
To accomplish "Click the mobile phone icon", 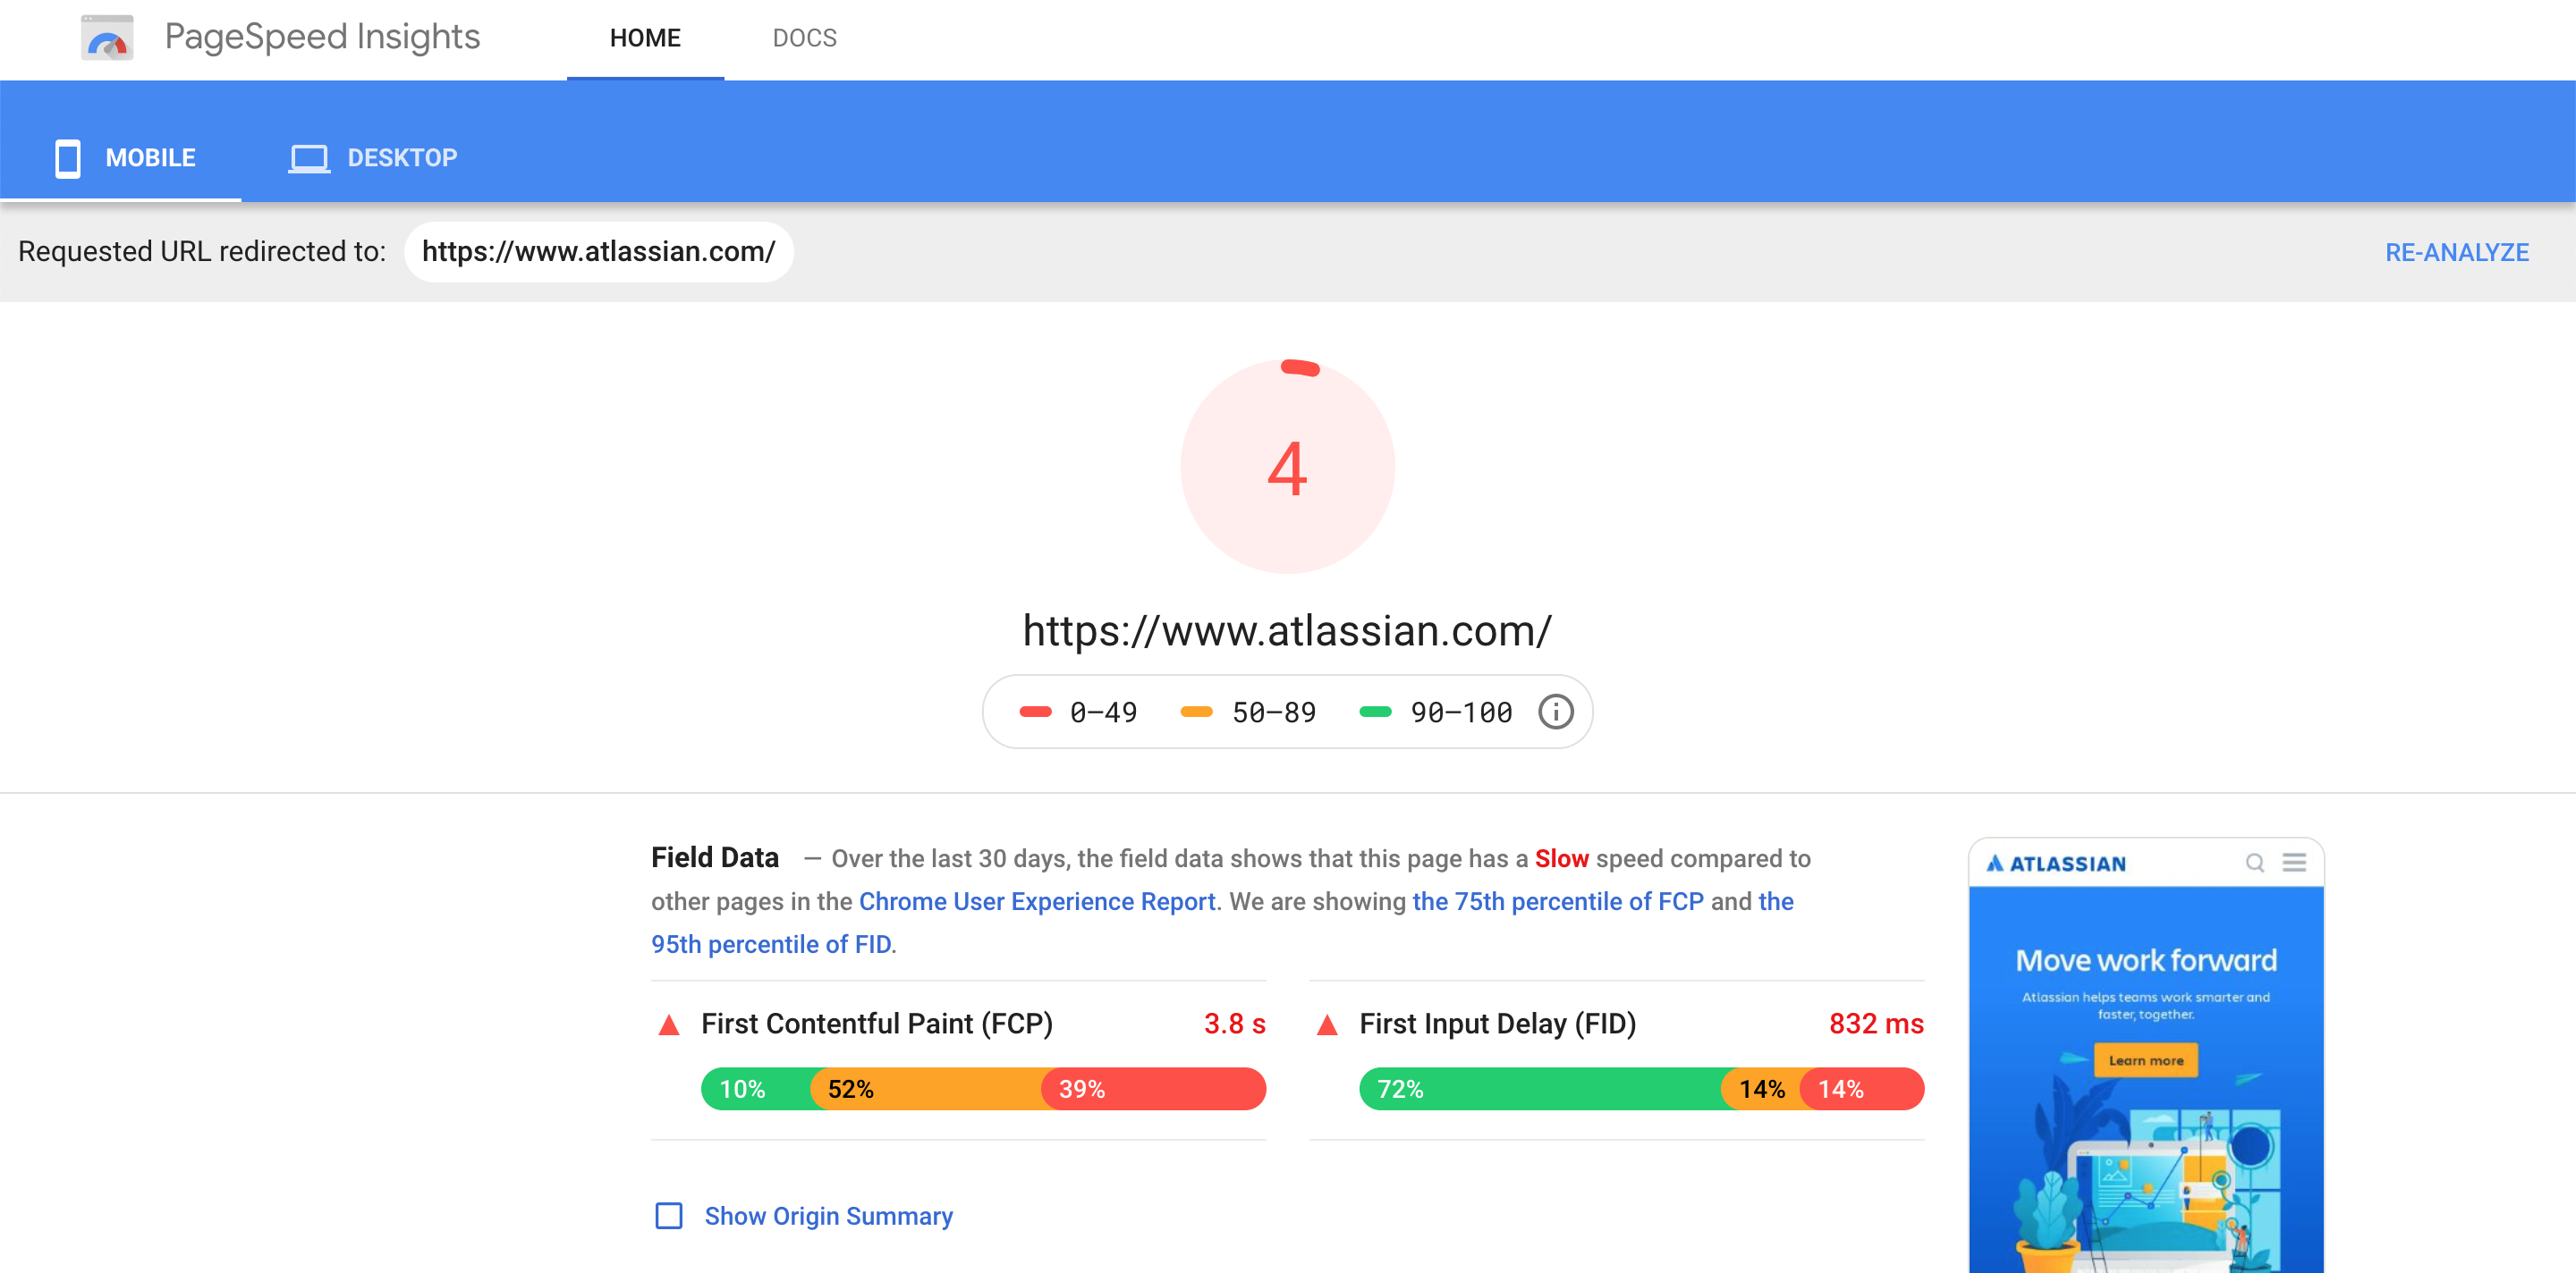I will pyautogui.click(x=67, y=158).
